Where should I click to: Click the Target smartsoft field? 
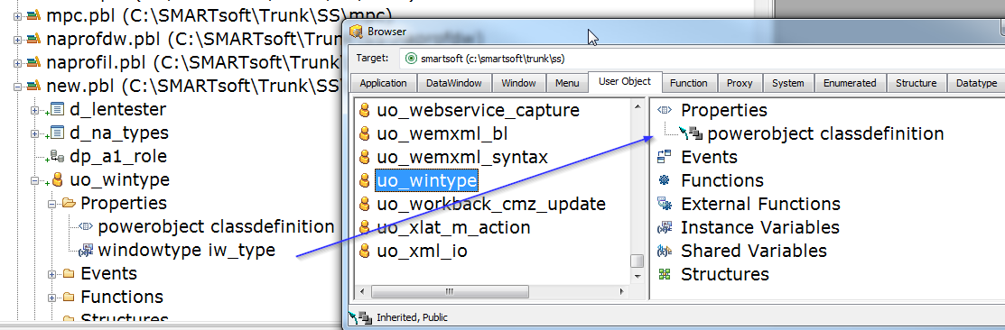tap(702, 59)
